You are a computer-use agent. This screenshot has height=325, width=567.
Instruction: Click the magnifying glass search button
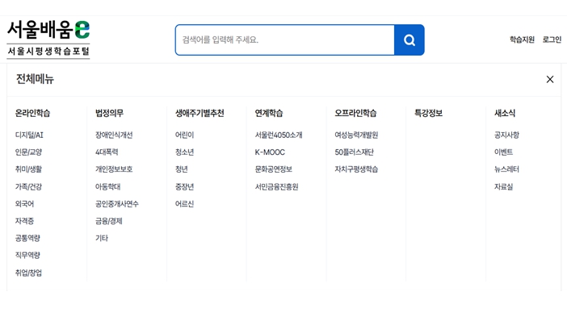[x=409, y=40]
